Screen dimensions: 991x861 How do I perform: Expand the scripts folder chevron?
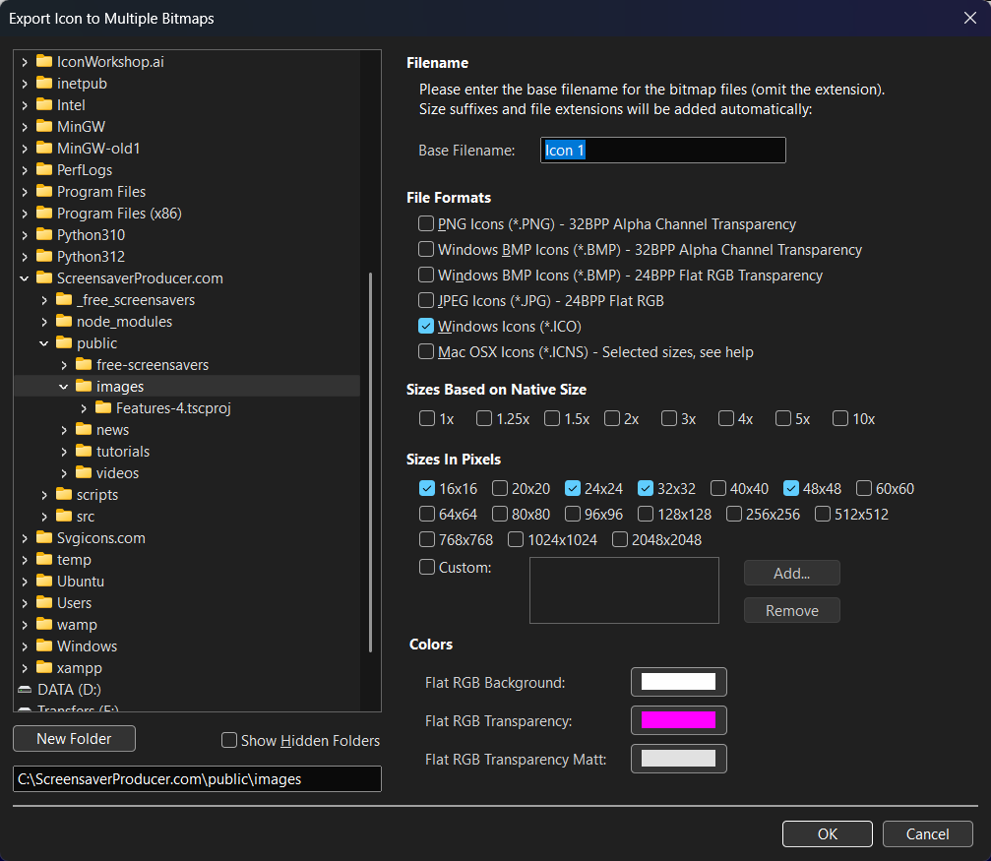pos(44,495)
